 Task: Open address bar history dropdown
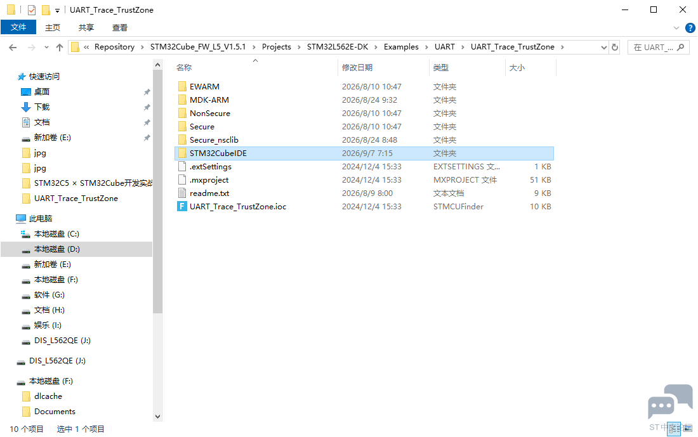pyautogui.click(x=603, y=47)
